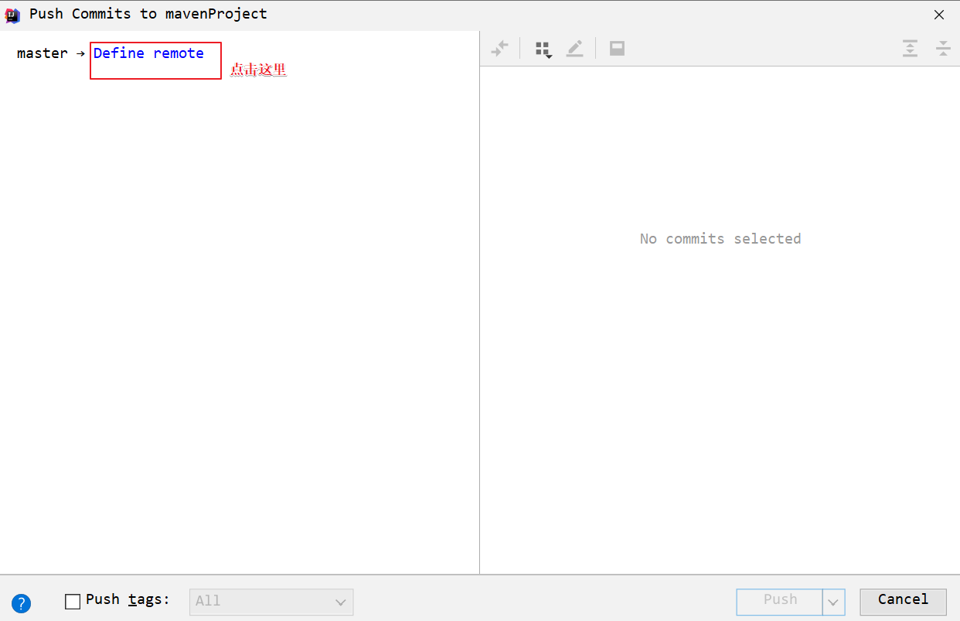Image resolution: width=960 pixels, height=621 pixels.
Task: Click the 'No commits selected' pane
Action: point(720,239)
